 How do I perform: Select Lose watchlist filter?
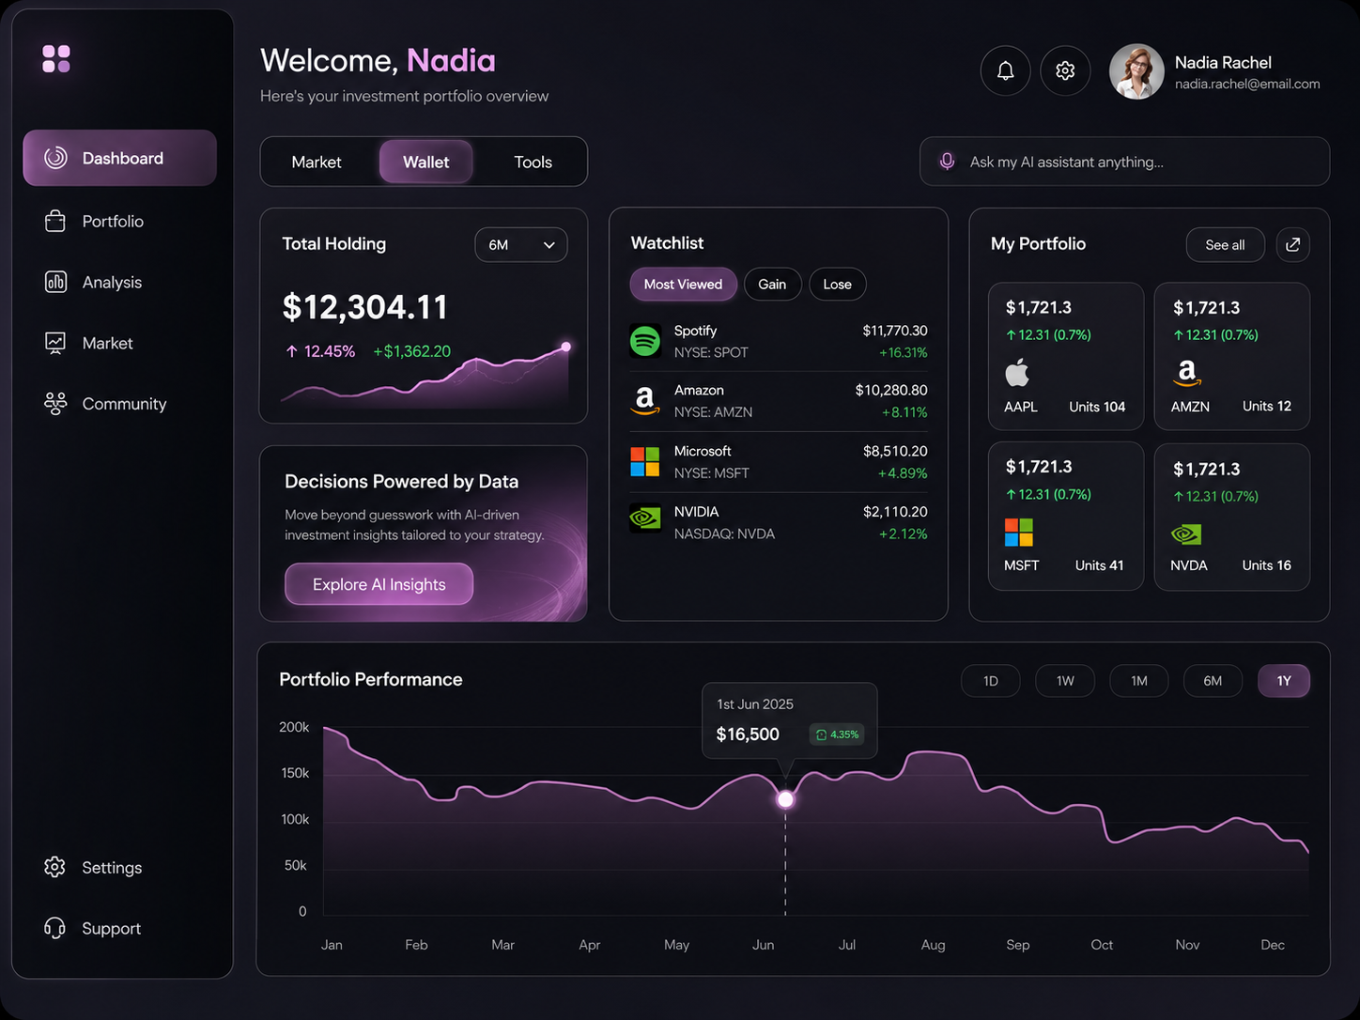(838, 285)
